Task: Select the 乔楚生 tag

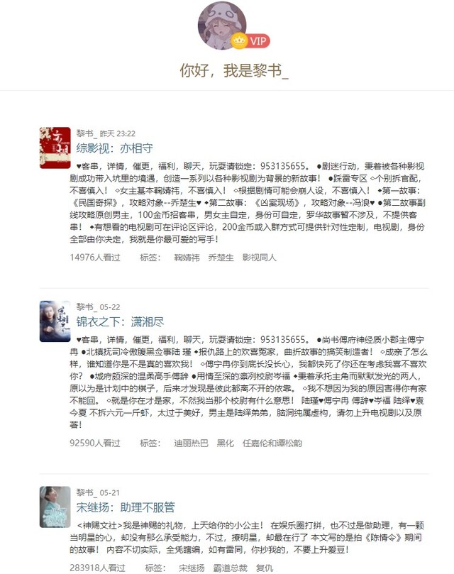Action: tap(221, 258)
